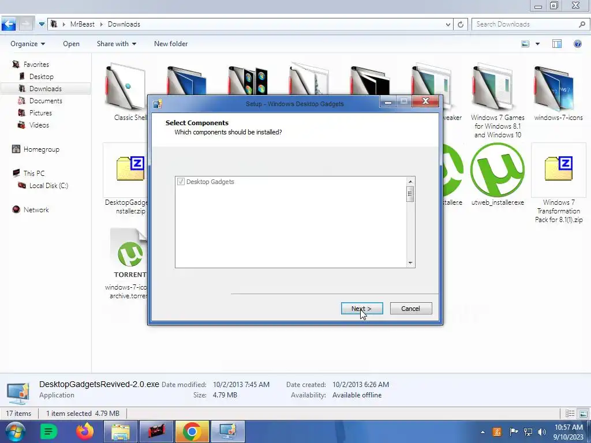Select Favorites in the navigation pane
The image size is (591, 443).
[36, 65]
